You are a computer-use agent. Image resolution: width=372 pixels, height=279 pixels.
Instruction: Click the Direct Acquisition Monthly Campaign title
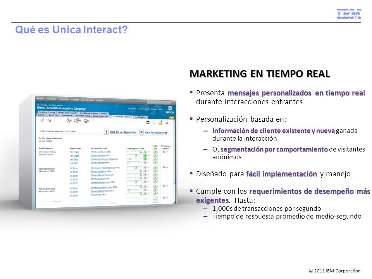pyautogui.click(x=62, y=108)
